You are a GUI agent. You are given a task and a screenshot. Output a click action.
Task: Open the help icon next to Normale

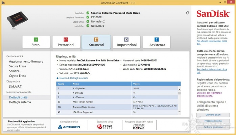[x=104, y=22]
